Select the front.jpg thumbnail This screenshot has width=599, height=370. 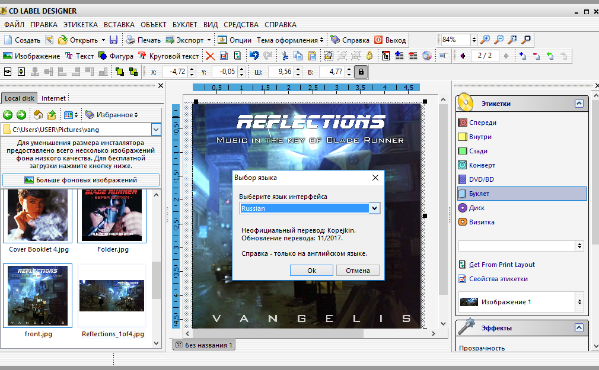coord(37,295)
